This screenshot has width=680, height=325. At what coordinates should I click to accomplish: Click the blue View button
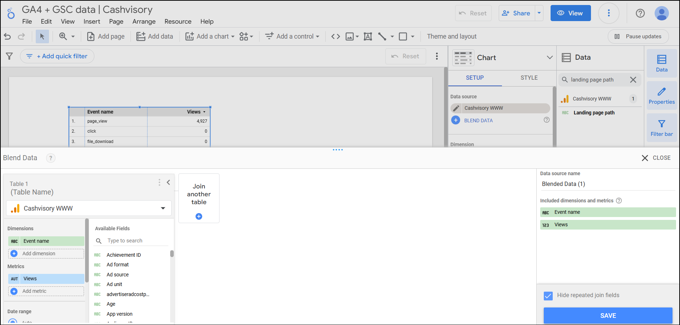click(x=571, y=13)
